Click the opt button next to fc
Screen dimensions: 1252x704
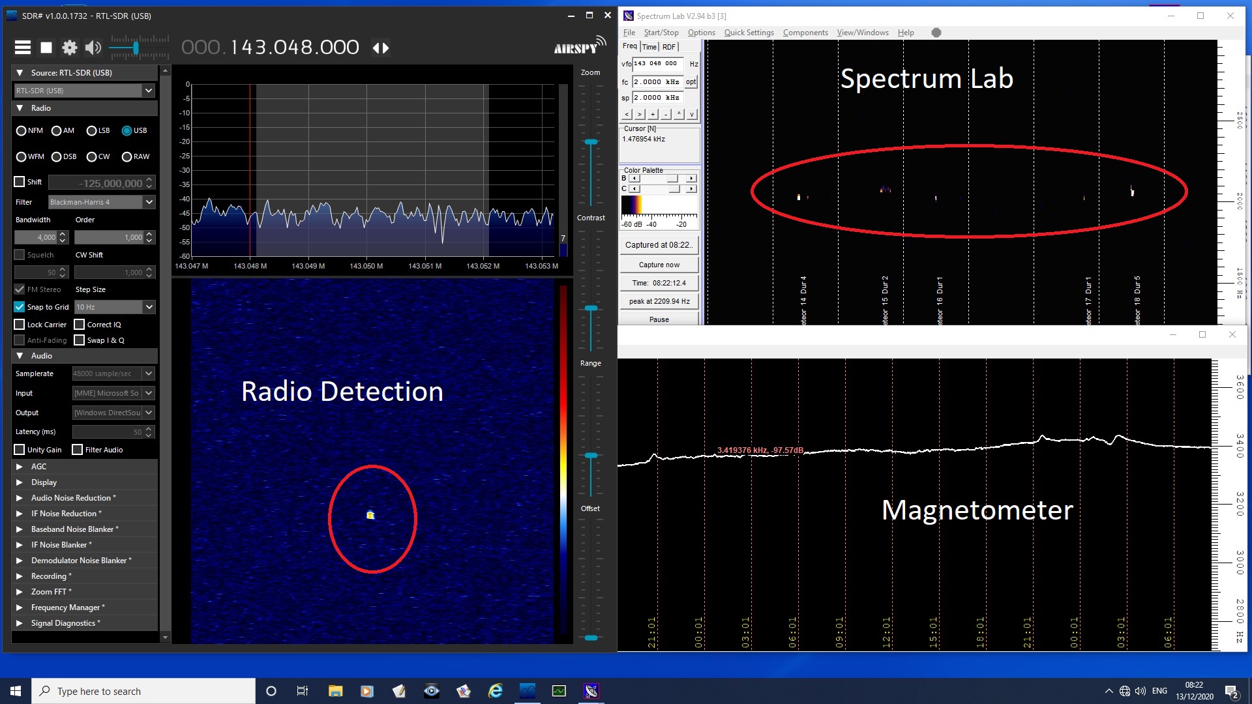tap(691, 81)
